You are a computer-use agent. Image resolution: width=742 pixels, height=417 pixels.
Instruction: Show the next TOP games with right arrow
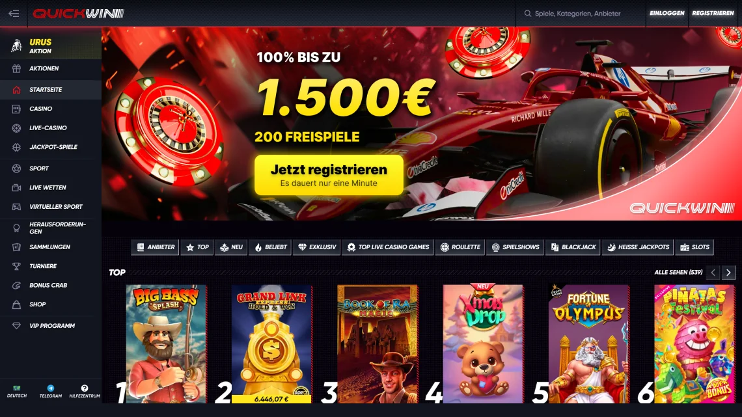pos(728,273)
